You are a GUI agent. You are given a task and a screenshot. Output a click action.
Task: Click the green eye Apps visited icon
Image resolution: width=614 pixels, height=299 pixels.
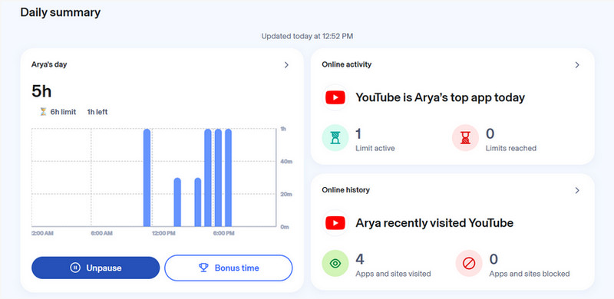tap(335, 264)
